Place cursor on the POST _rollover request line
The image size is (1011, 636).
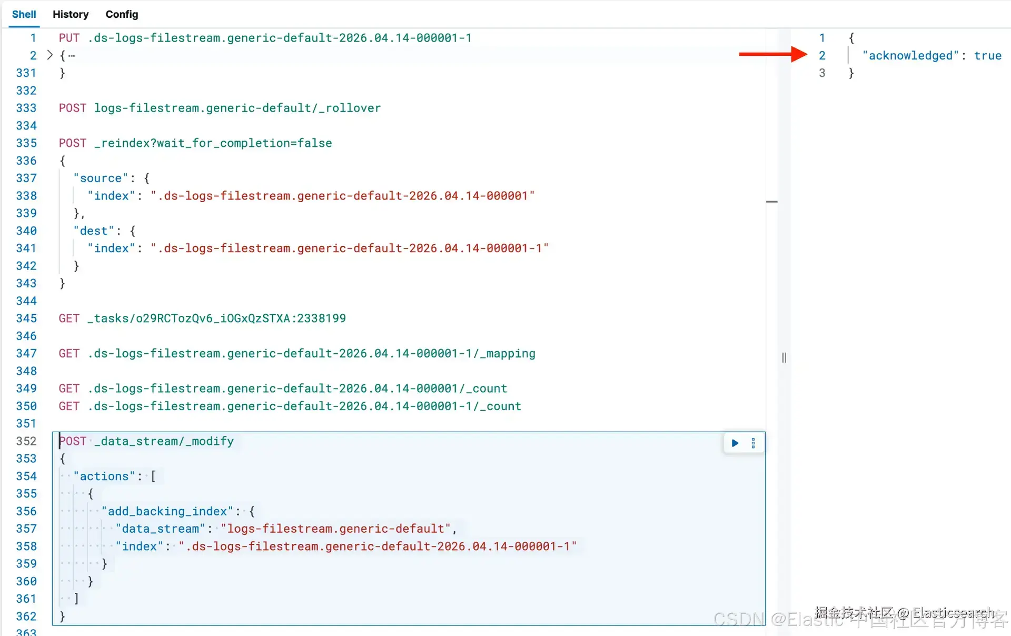click(220, 108)
